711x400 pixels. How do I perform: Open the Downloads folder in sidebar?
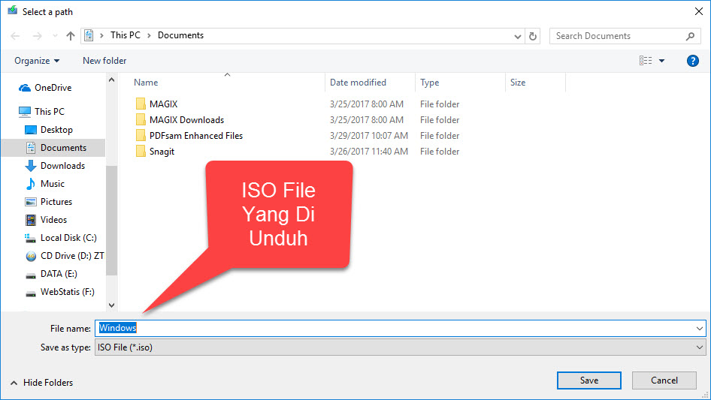62,166
